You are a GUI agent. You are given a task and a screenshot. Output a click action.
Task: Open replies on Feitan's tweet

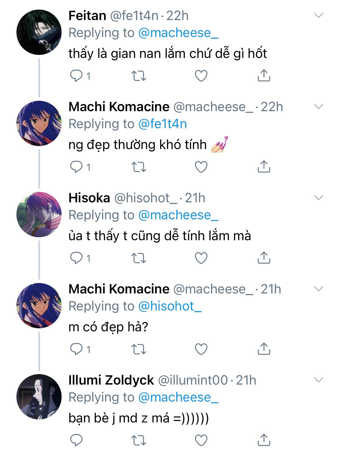pyautogui.click(x=76, y=76)
